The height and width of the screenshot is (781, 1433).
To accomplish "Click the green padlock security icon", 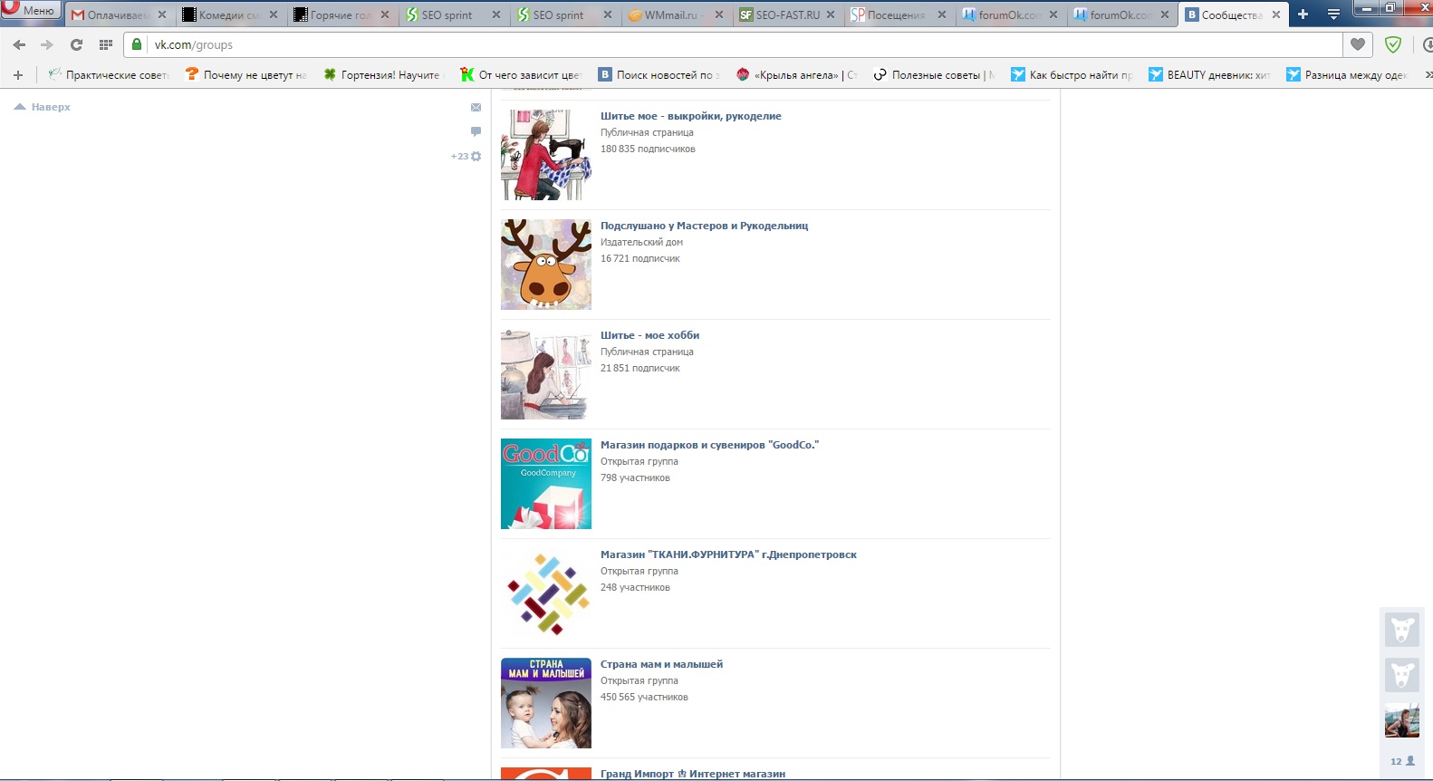I will click(137, 44).
